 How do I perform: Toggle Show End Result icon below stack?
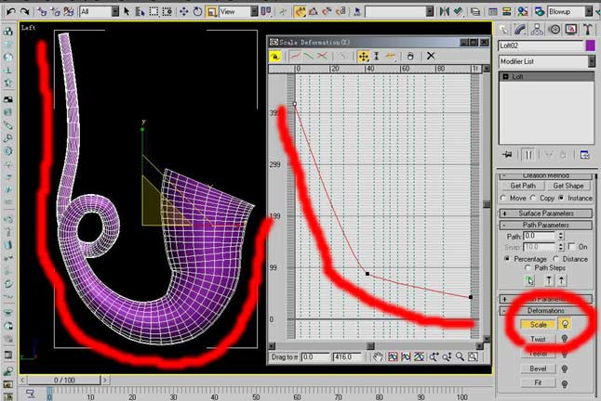coord(528,155)
